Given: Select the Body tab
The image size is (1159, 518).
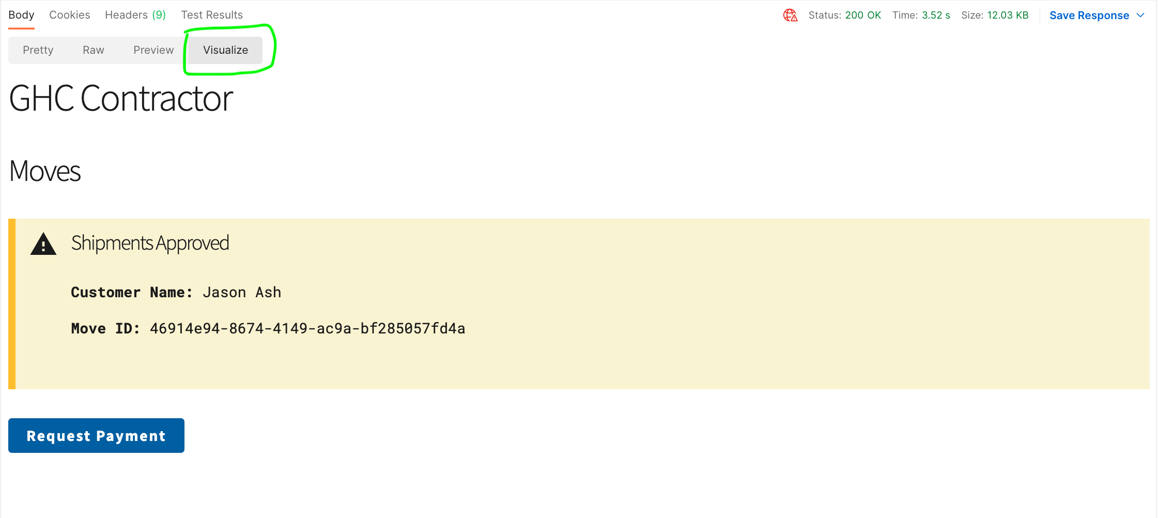Looking at the screenshot, I should 21,14.
